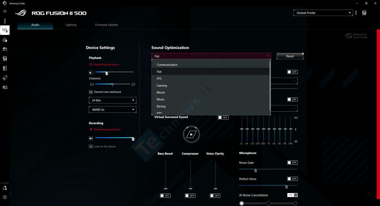380x206 pixels.
Task: Click the Reset button
Action: point(290,56)
